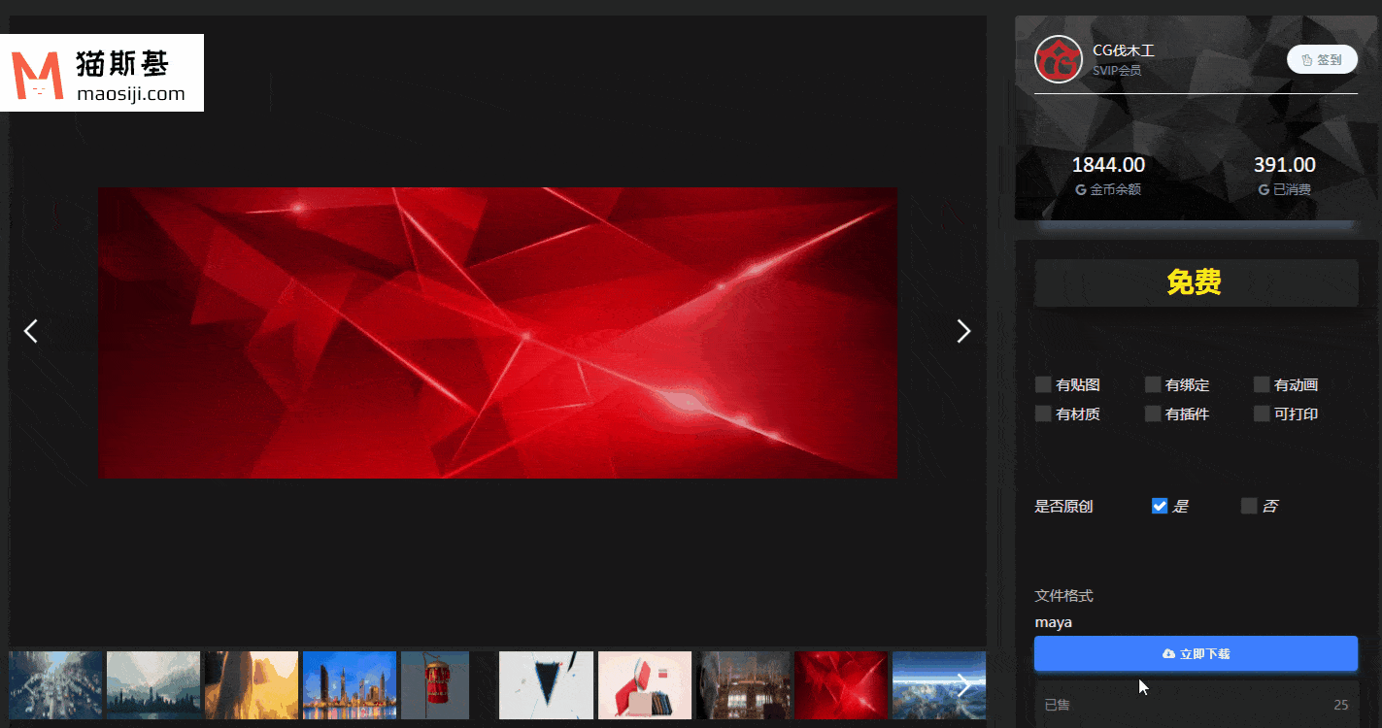Open the red abstract thumbnail

[x=841, y=685]
